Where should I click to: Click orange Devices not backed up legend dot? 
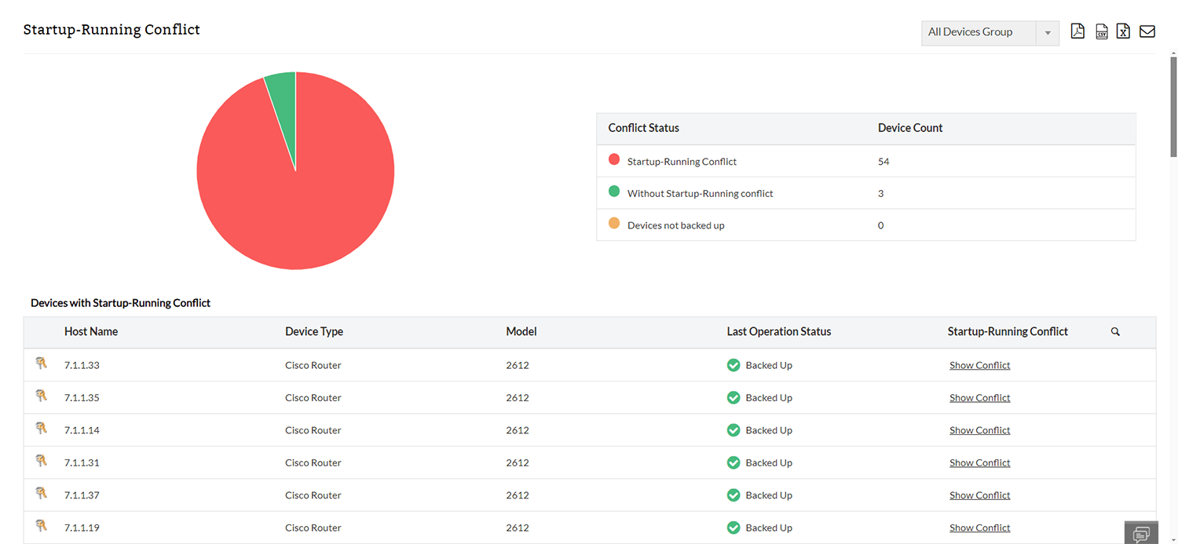(x=614, y=224)
